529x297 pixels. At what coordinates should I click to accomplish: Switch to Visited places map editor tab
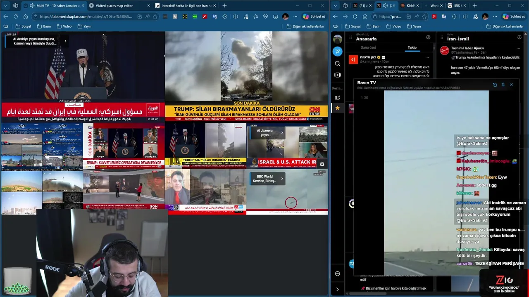119,6
